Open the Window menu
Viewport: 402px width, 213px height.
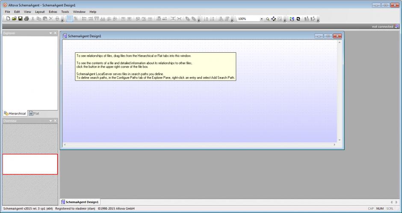(79, 12)
